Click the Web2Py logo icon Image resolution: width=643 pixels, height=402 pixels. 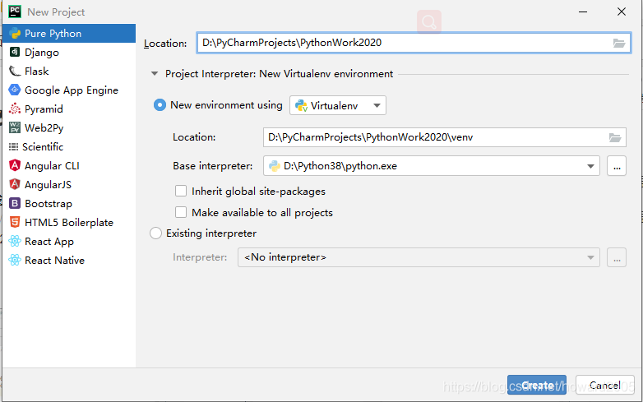point(15,127)
